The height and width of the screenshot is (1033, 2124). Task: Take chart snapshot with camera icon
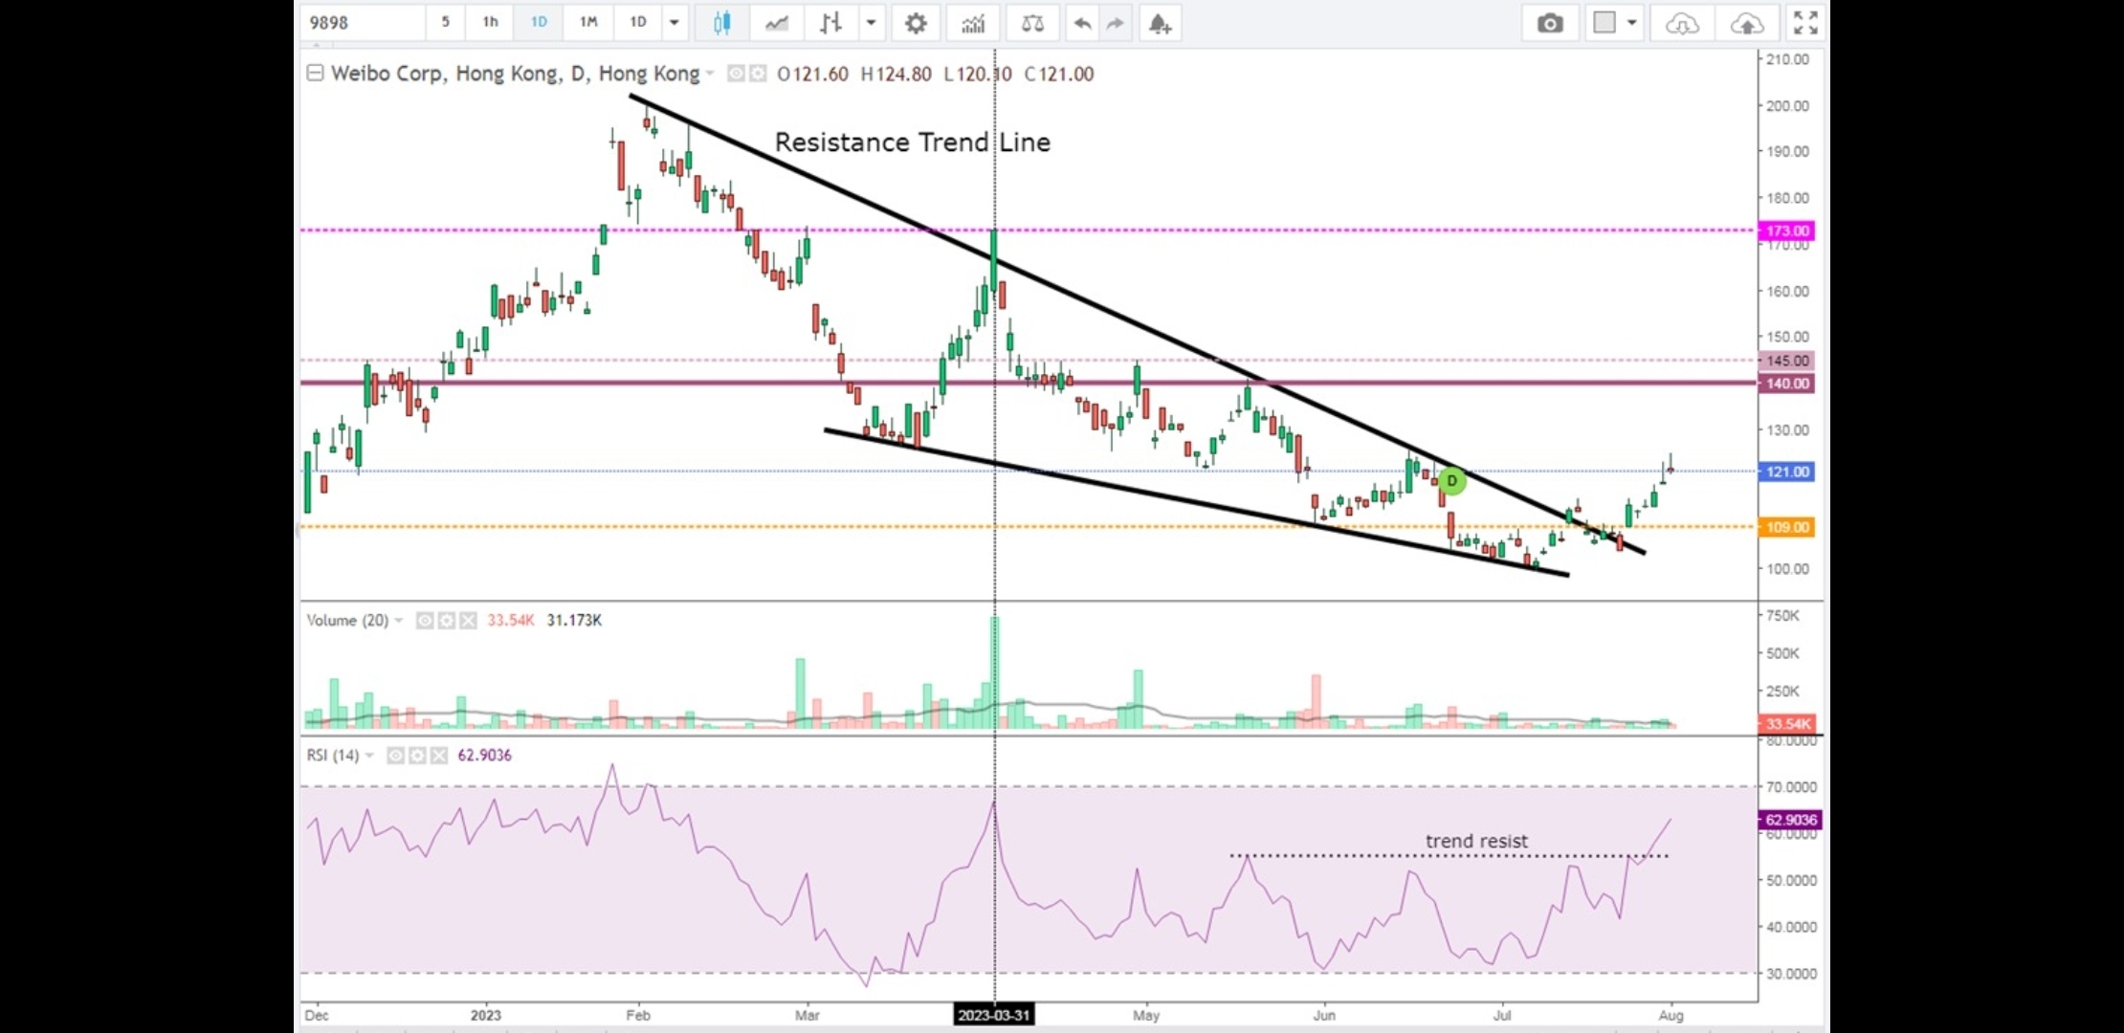click(1550, 23)
